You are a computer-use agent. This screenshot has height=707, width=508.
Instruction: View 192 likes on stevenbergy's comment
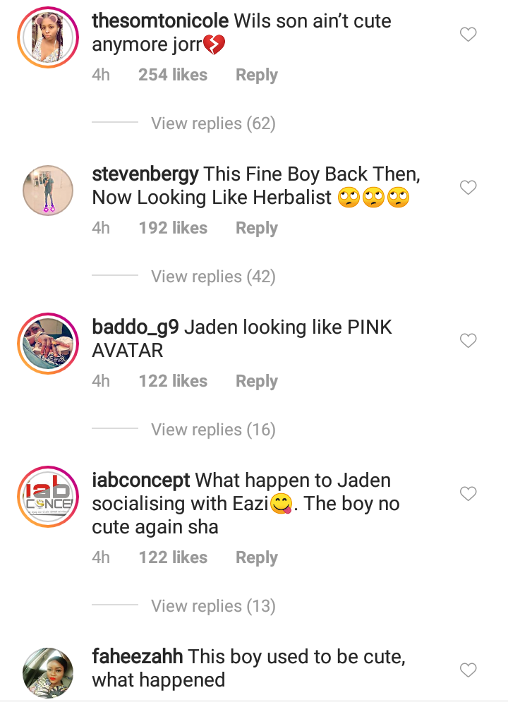click(x=173, y=228)
